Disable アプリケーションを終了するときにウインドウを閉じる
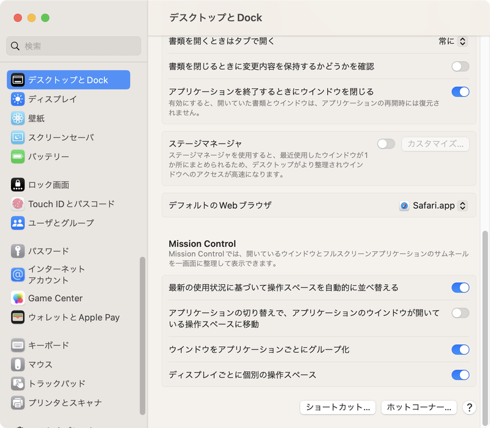Image resolution: width=490 pixels, height=428 pixels. coord(460,91)
